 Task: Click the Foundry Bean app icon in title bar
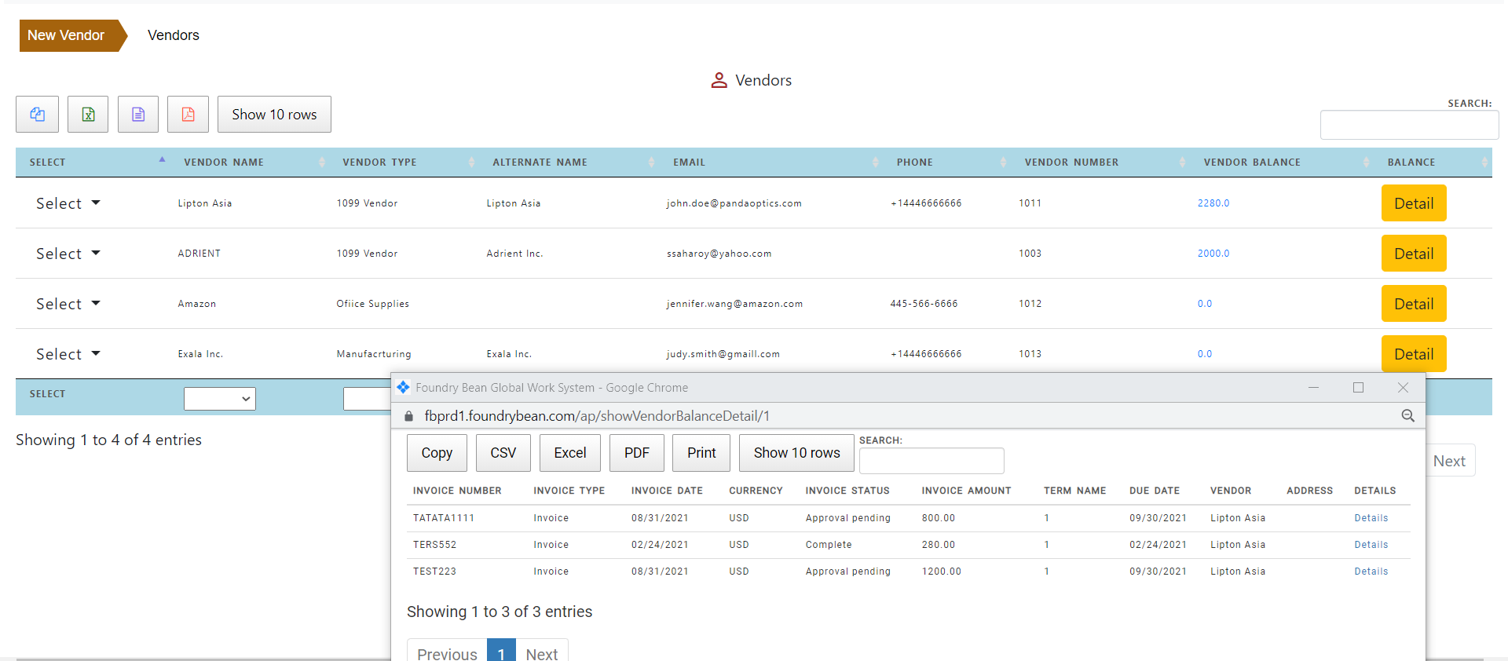(x=403, y=387)
